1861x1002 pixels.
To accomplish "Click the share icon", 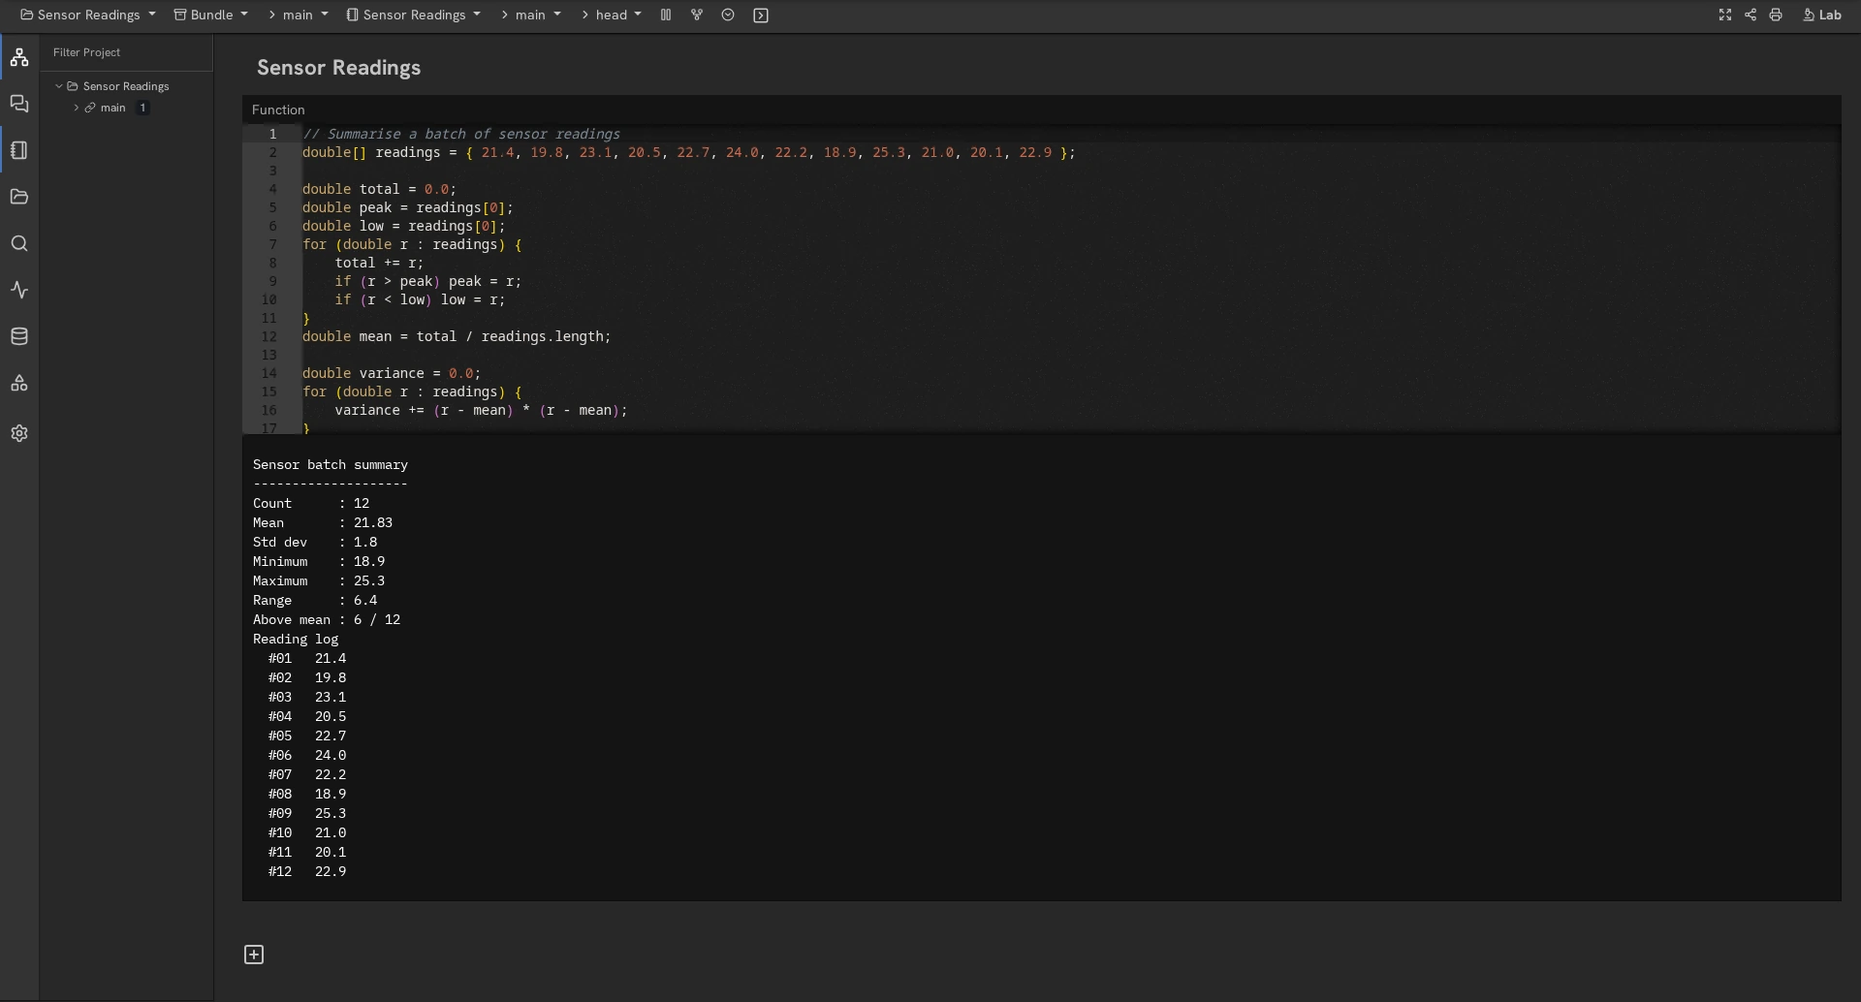I will [1751, 15].
